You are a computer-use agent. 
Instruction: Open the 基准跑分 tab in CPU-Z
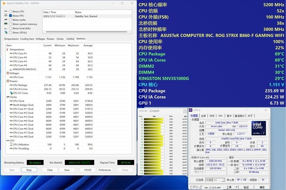(x=240, y=116)
